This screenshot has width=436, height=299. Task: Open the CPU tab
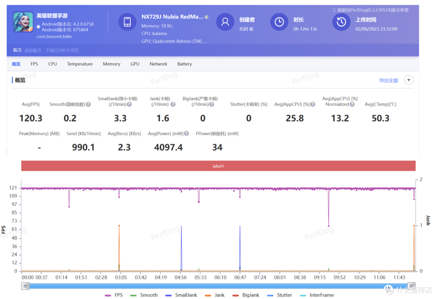point(52,64)
